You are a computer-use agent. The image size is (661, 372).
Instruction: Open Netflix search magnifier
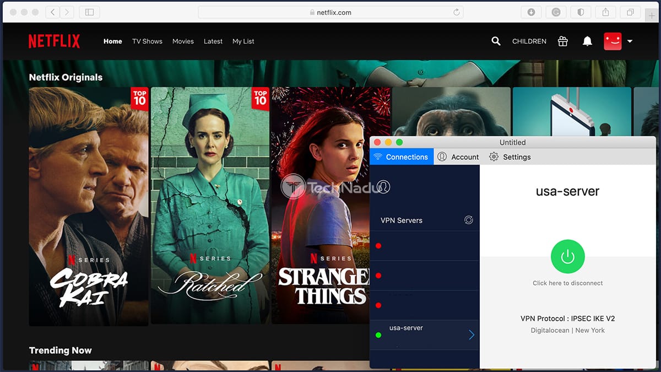[x=496, y=41]
